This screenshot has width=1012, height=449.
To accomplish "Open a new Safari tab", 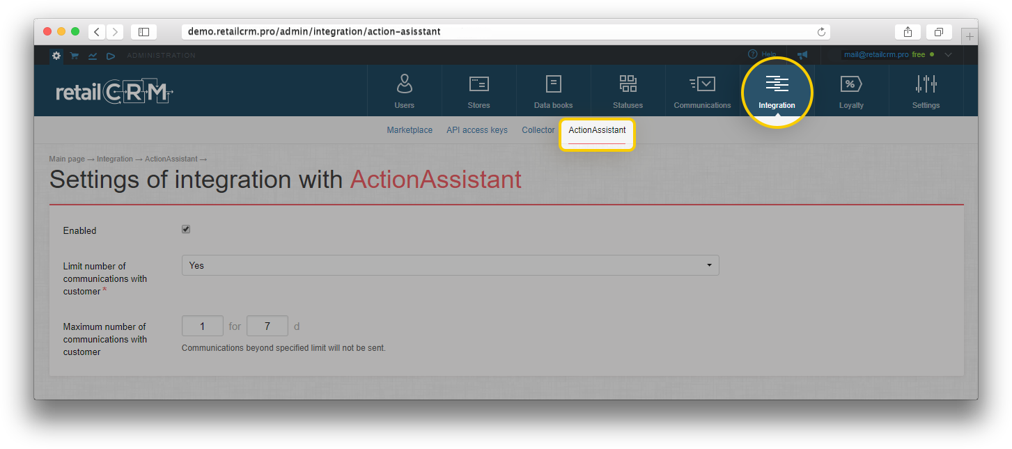I will [970, 36].
